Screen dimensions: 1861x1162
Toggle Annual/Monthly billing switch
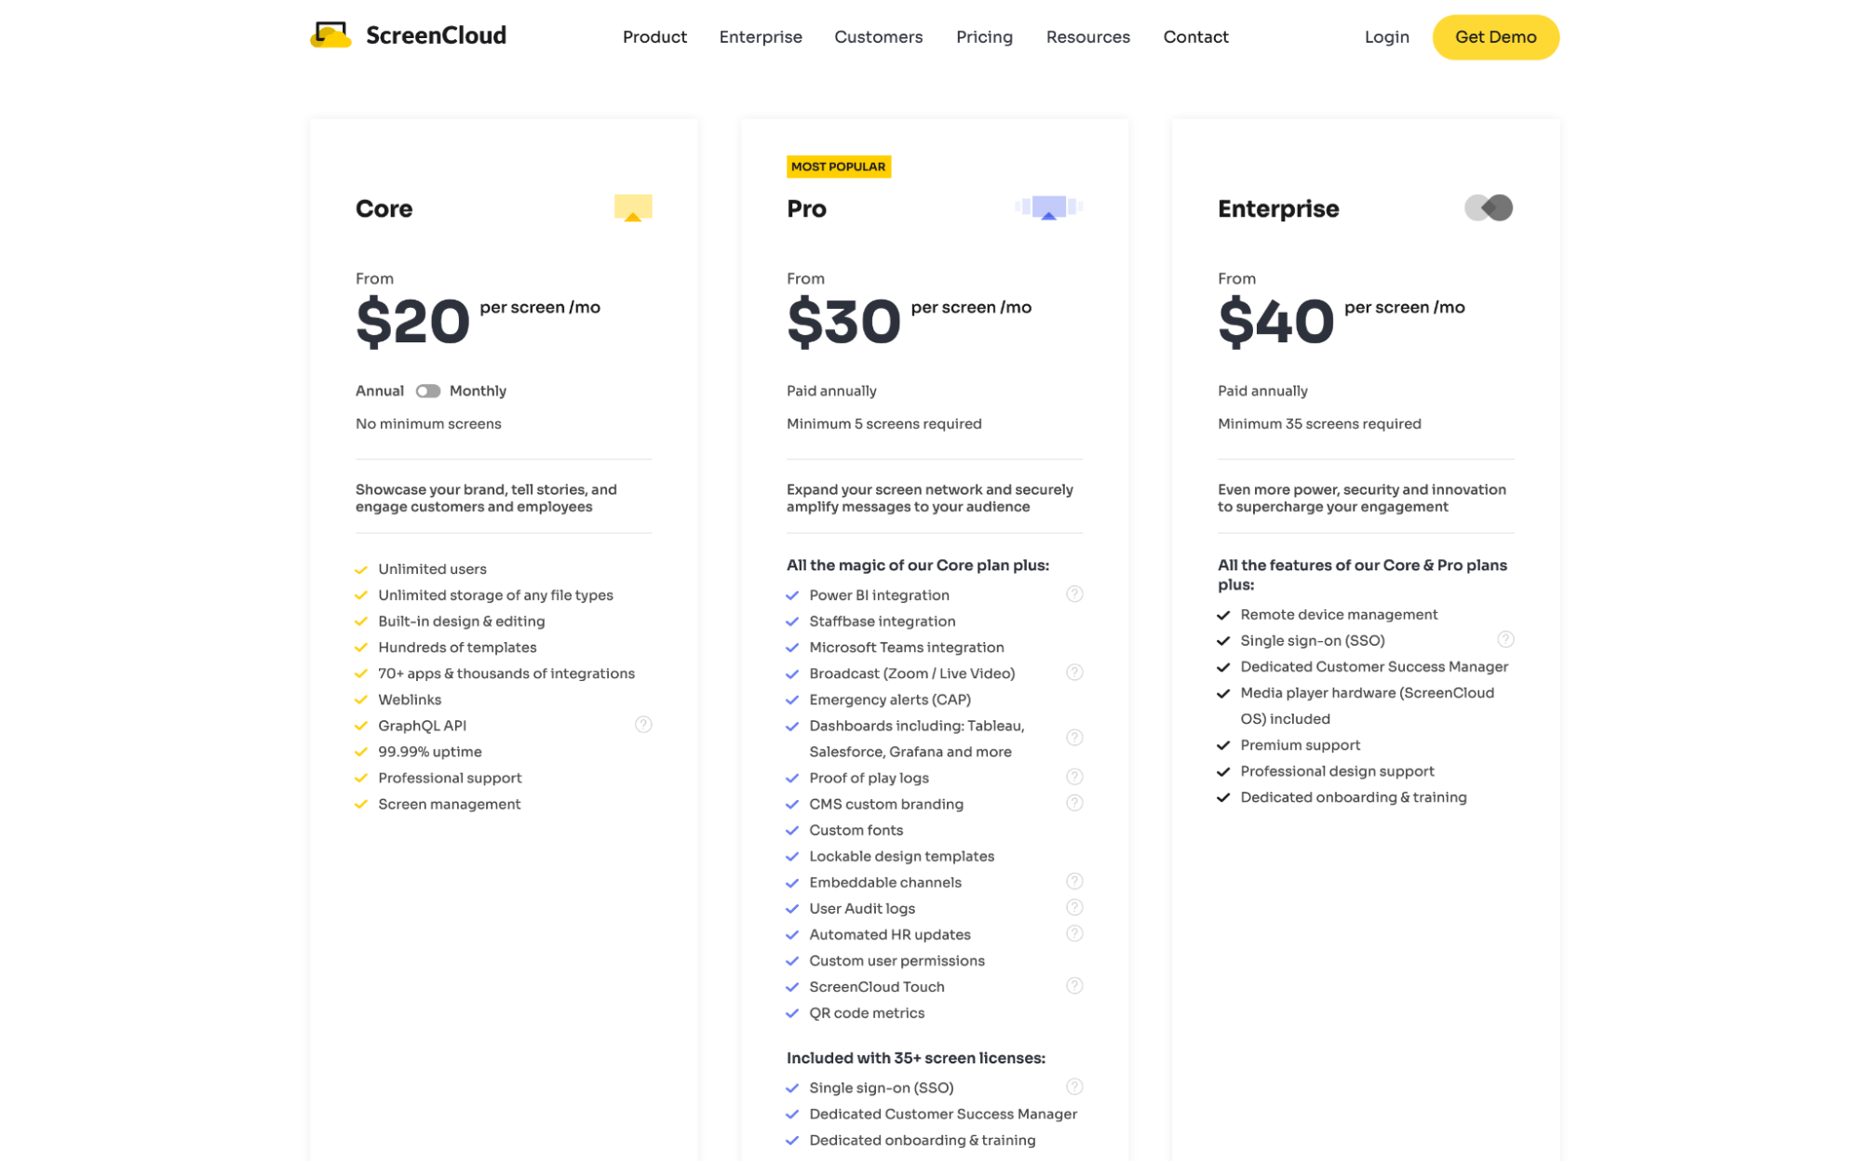tap(428, 392)
